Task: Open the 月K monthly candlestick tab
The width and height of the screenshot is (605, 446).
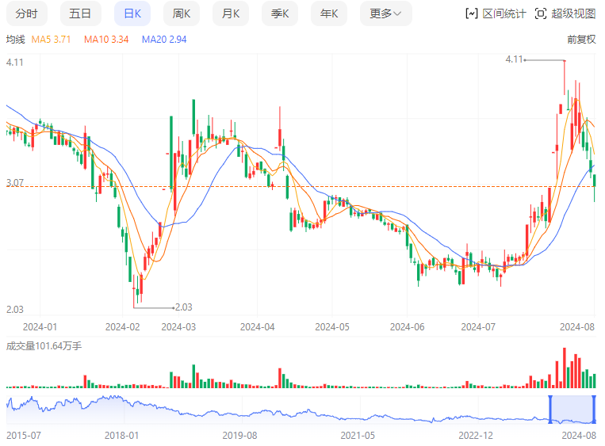Action: point(231,14)
